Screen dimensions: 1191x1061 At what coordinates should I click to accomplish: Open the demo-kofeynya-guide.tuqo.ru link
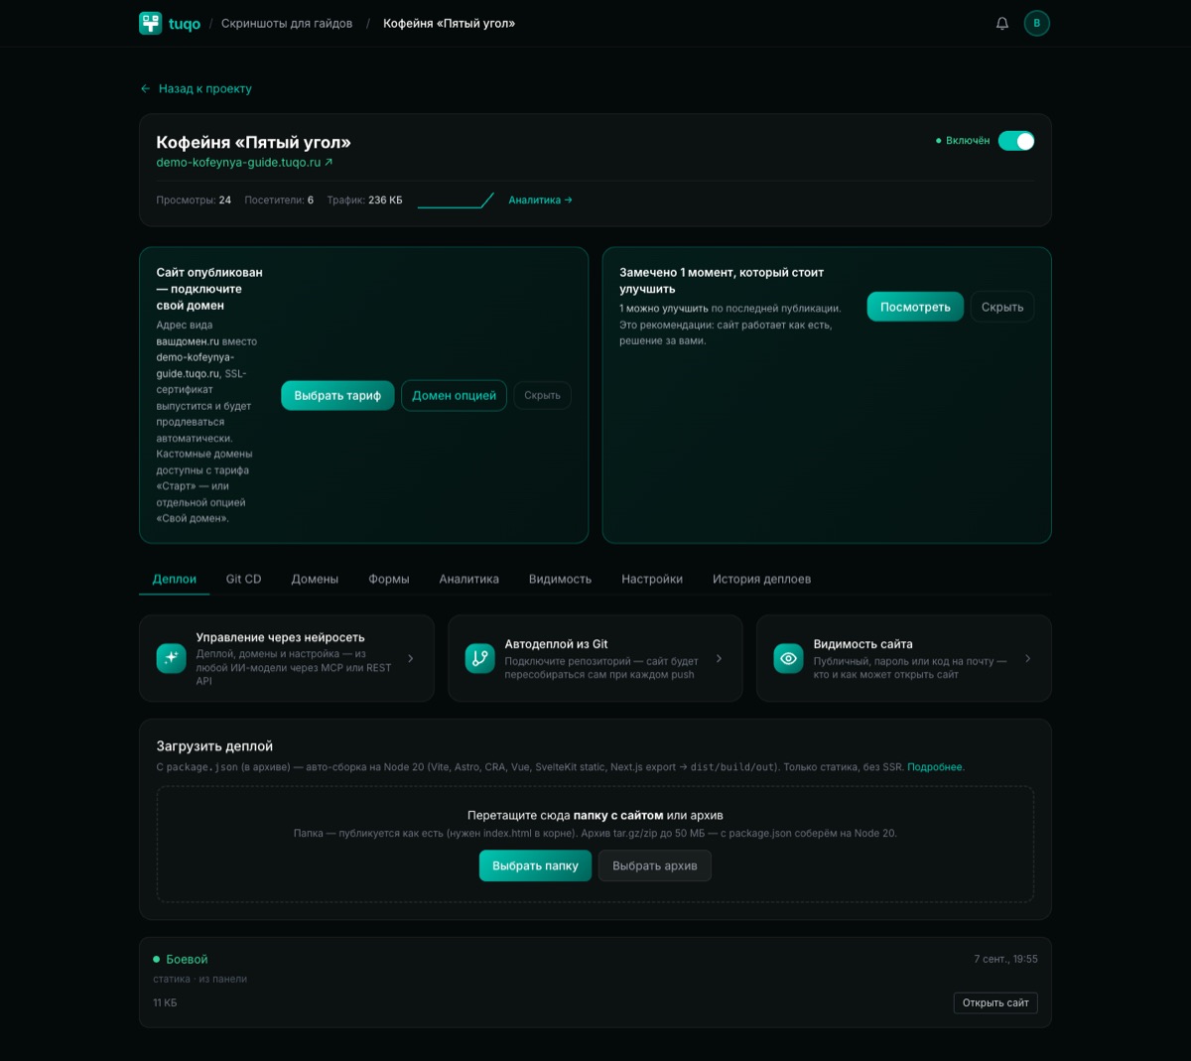point(244,162)
